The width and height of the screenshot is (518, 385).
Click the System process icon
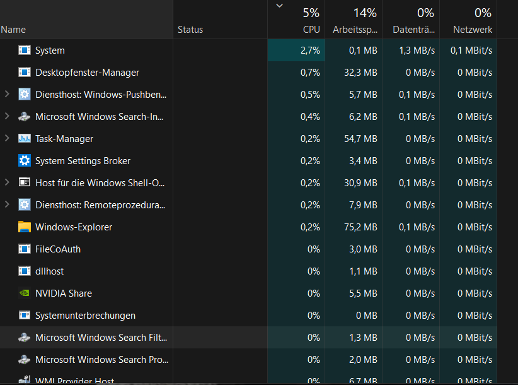(25, 50)
